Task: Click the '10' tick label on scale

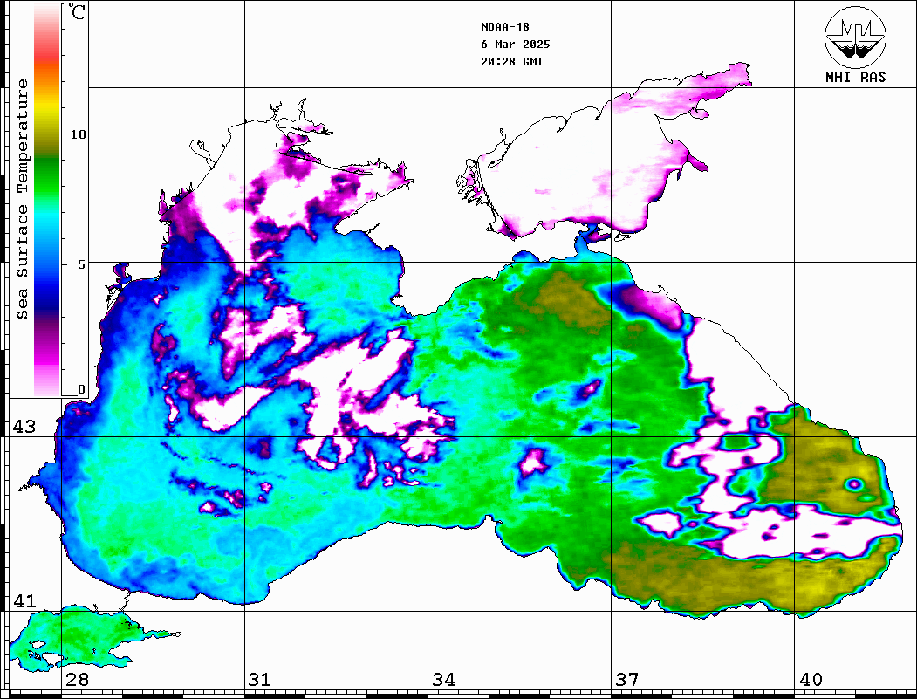Action: pos(78,134)
